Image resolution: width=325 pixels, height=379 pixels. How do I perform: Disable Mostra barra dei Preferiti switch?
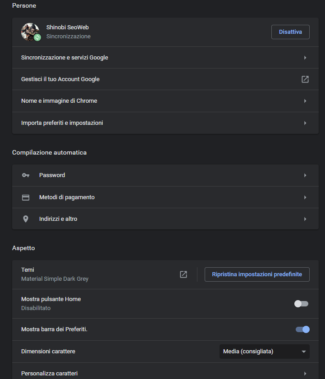pyautogui.click(x=302, y=329)
